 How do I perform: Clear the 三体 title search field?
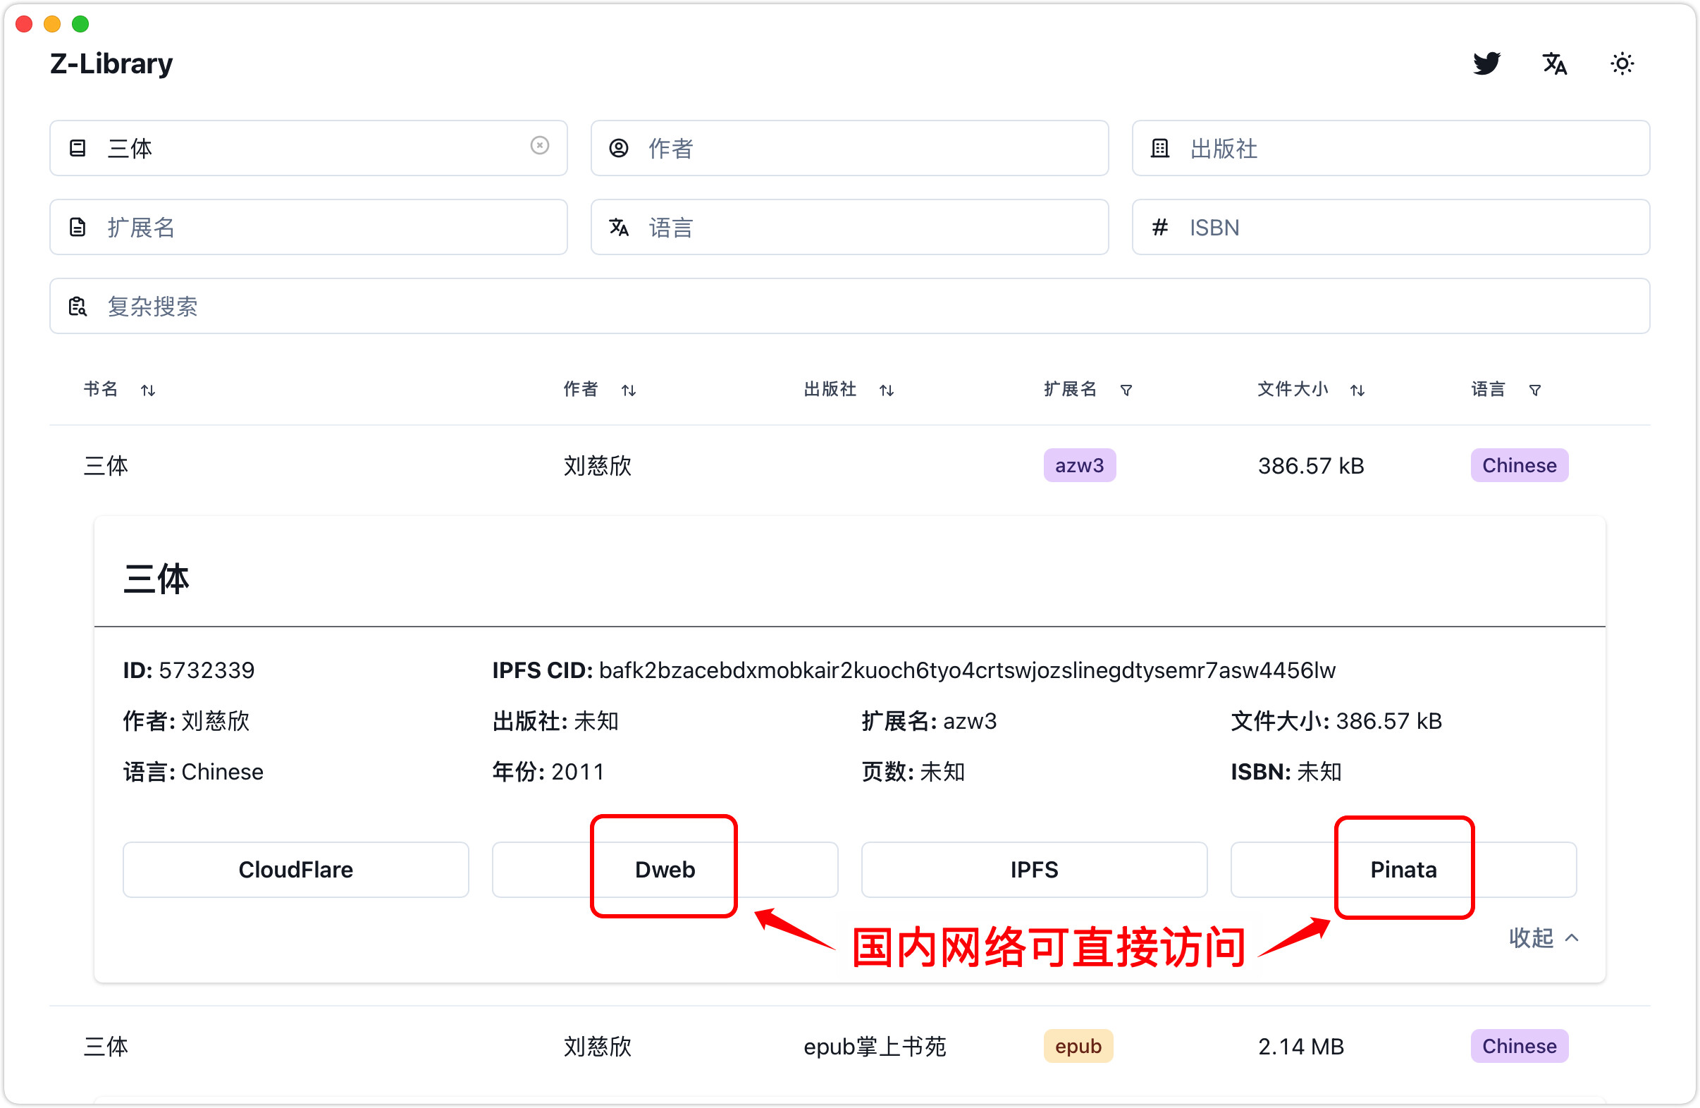(539, 146)
